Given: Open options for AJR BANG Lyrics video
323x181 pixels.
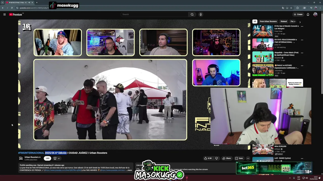Looking at the screenshot, I should coord(302,158).
